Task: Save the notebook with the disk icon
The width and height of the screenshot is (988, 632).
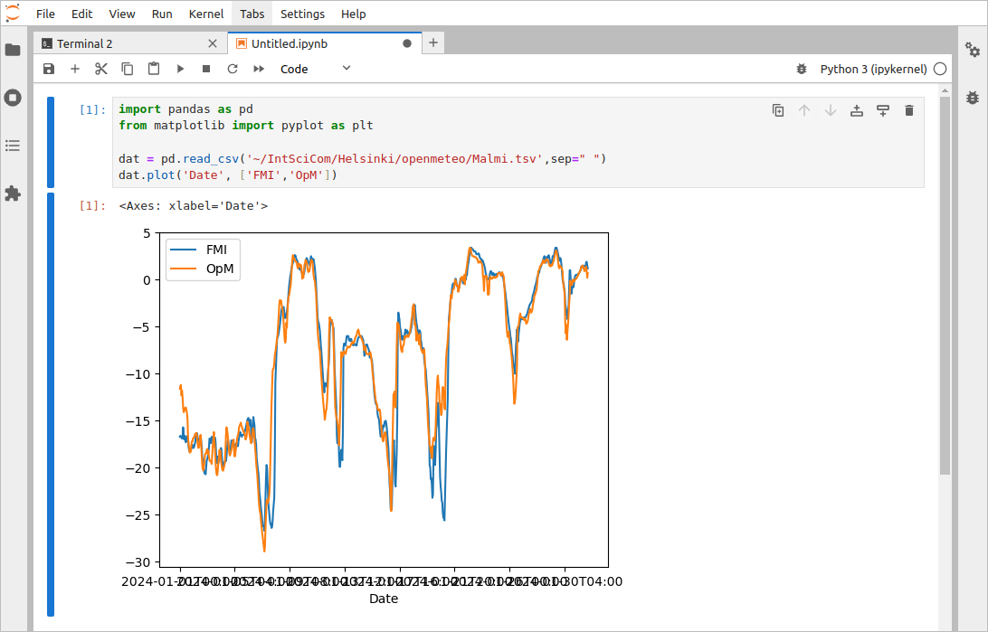Action: tap(49, 69)
